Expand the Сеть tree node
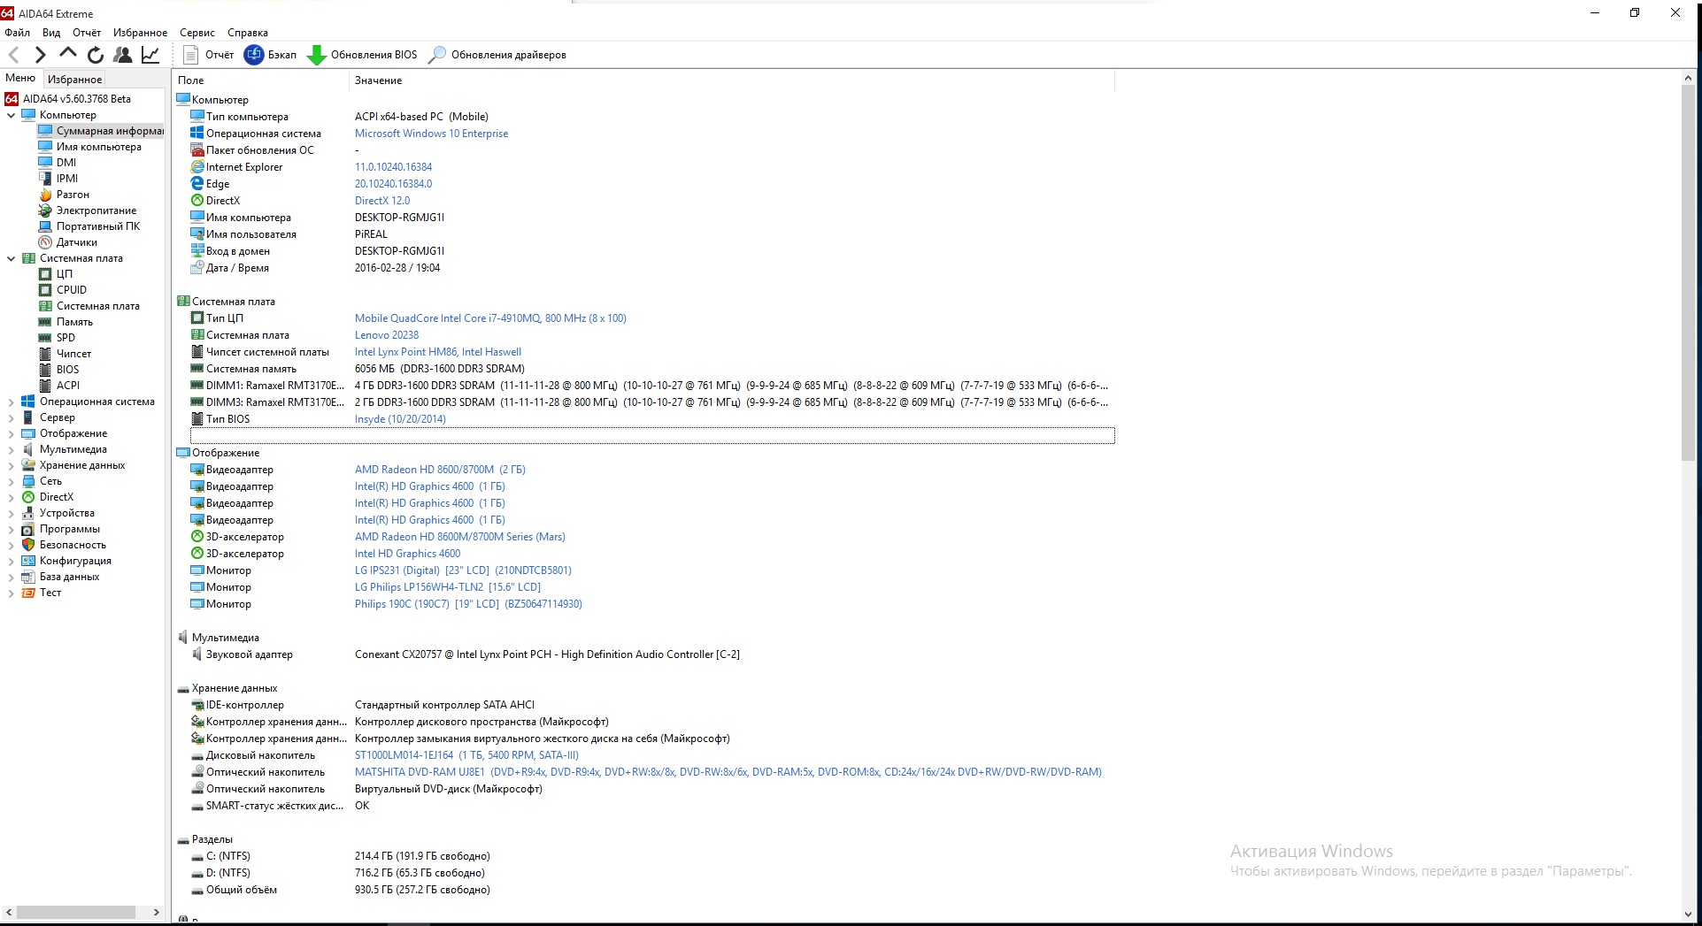 11,481
